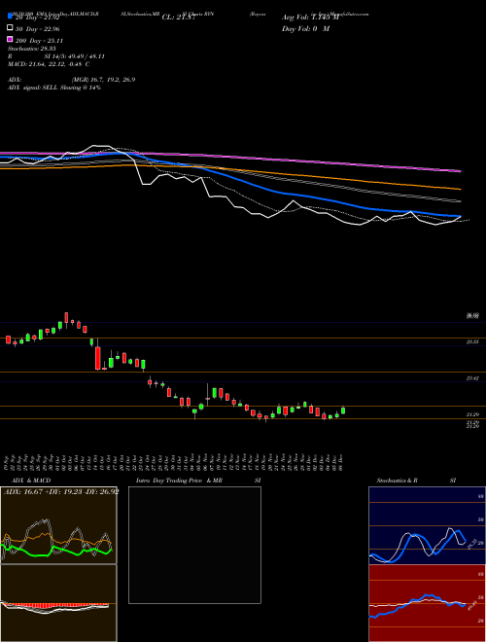This screenshot has height=642, width=486.
Task: Select the '50 Day = 22.96' legend text
Action: 38,29
